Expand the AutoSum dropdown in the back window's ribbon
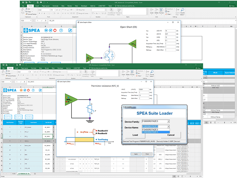This screenshot has height=178, width=237. 174,9
